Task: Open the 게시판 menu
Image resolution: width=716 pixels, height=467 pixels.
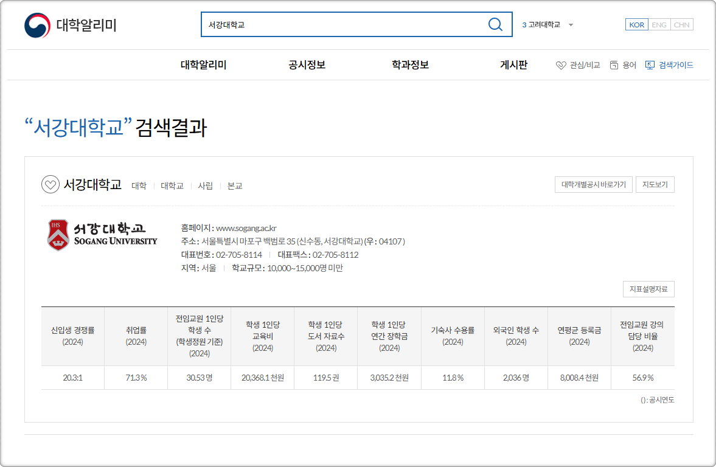Action: tap(513, 65)
